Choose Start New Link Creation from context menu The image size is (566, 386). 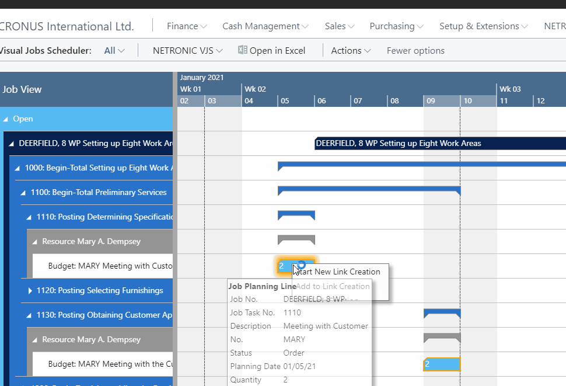click(x=340, y=272)
